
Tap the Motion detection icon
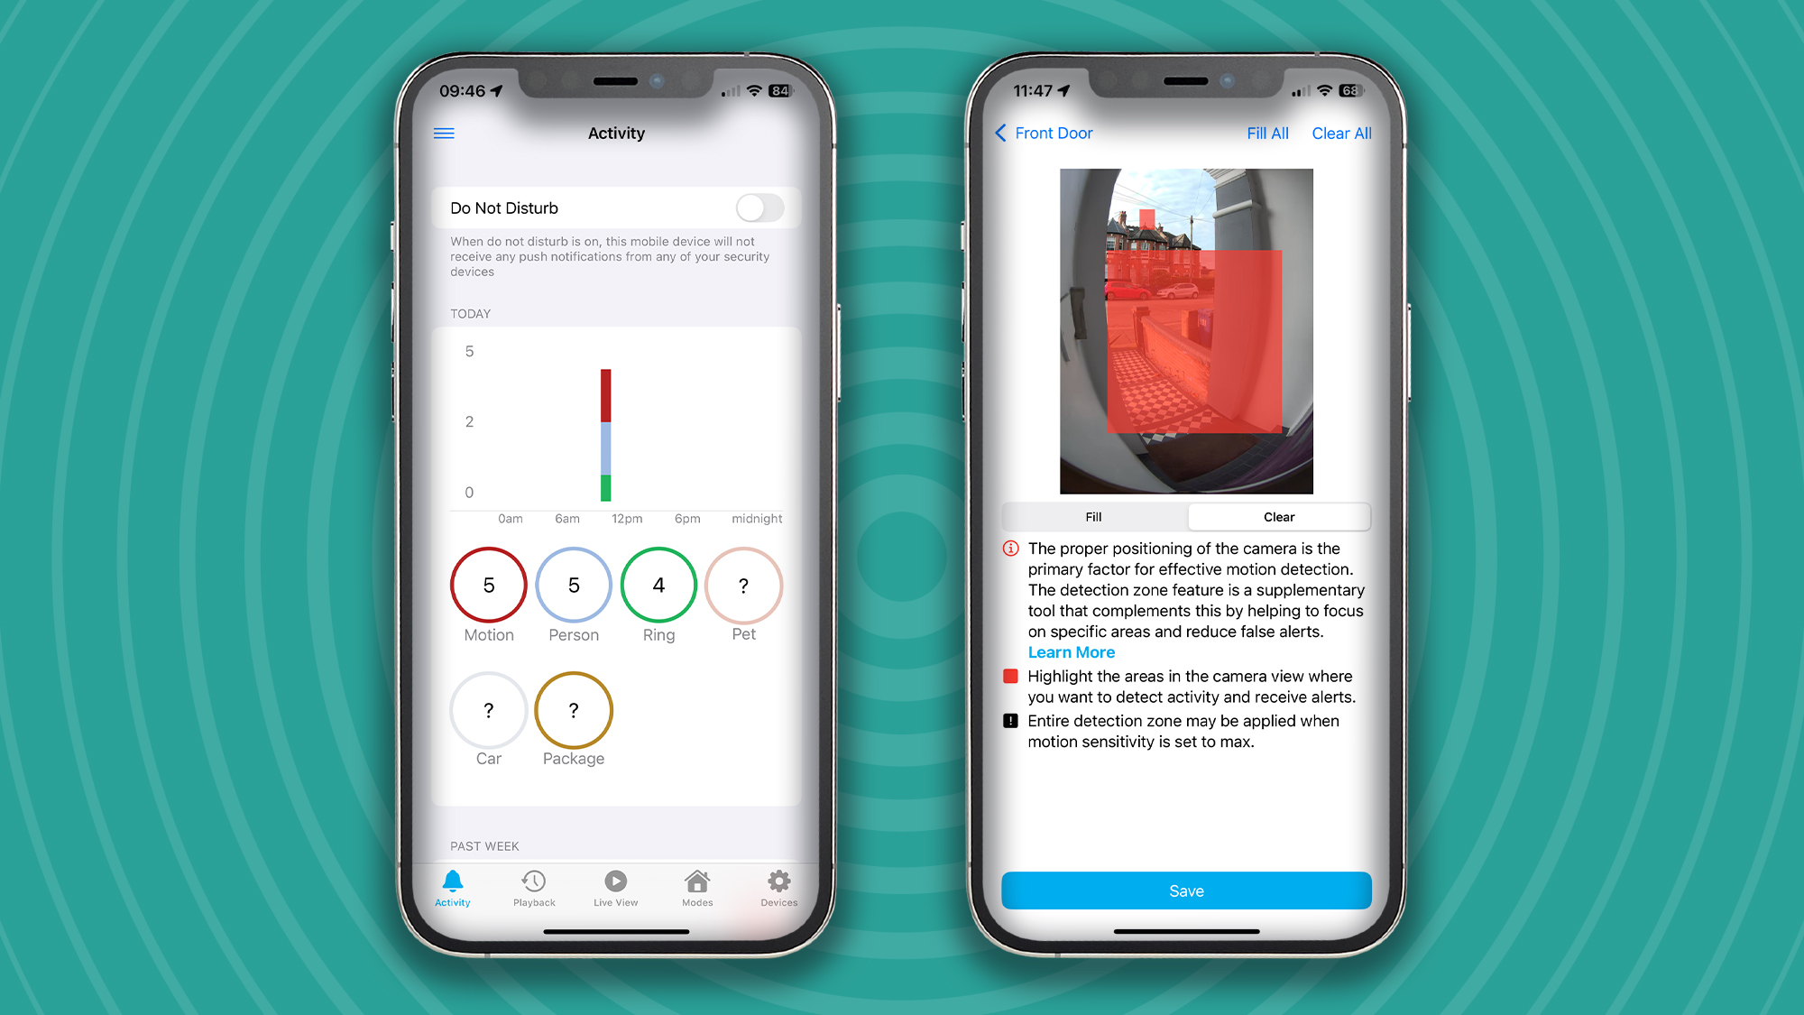pos(488,585)
